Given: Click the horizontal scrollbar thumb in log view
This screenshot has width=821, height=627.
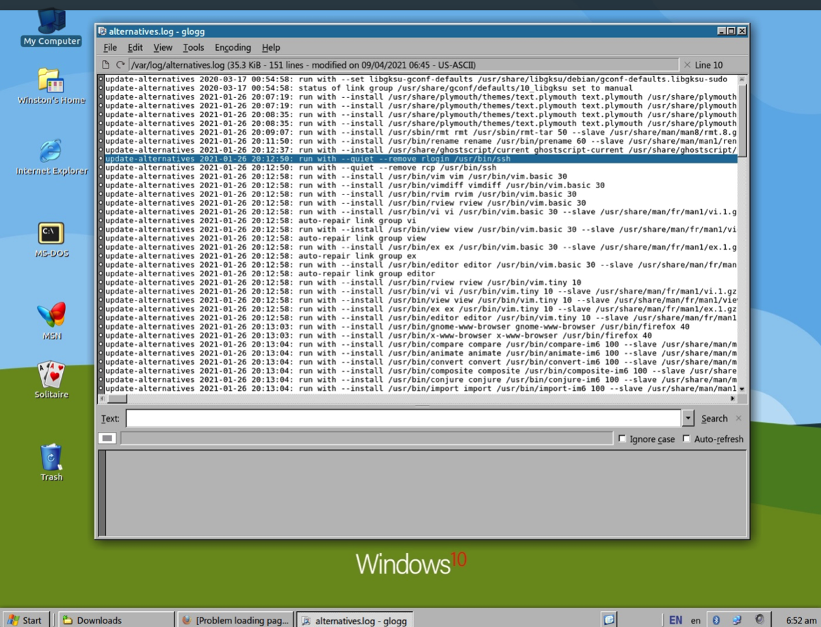Looking at the screenshot, I should 117,398.
